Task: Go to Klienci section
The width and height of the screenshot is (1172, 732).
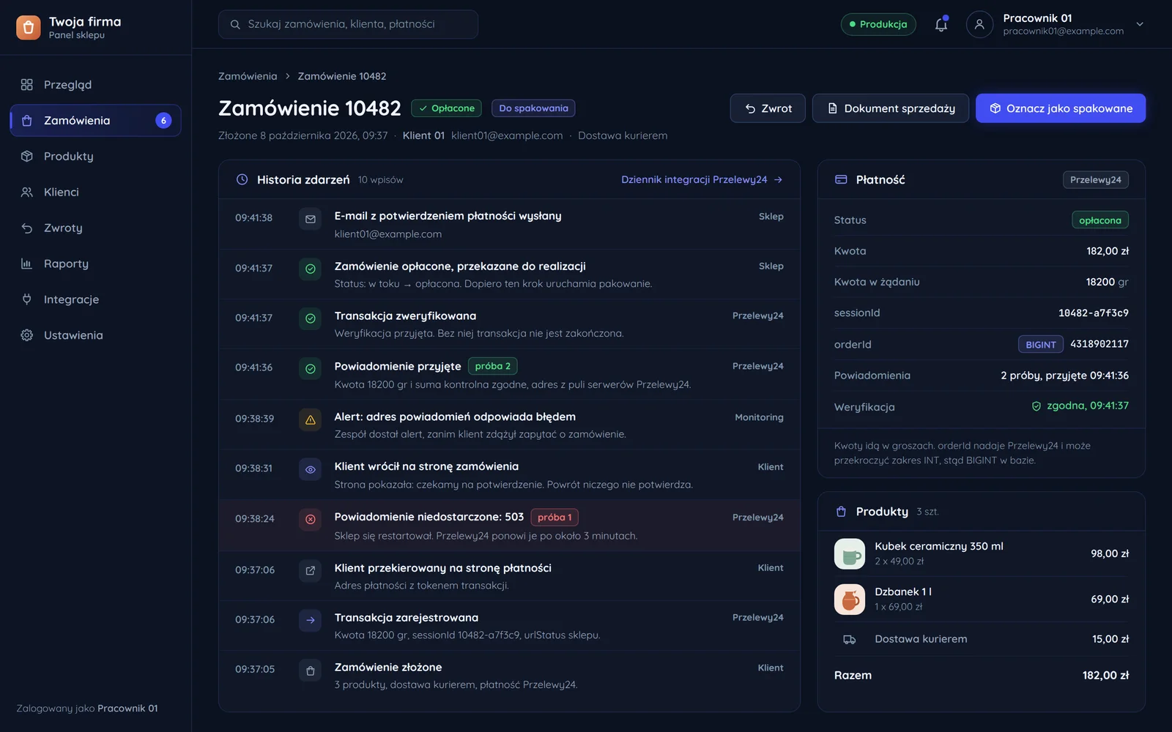Action: 95,192
